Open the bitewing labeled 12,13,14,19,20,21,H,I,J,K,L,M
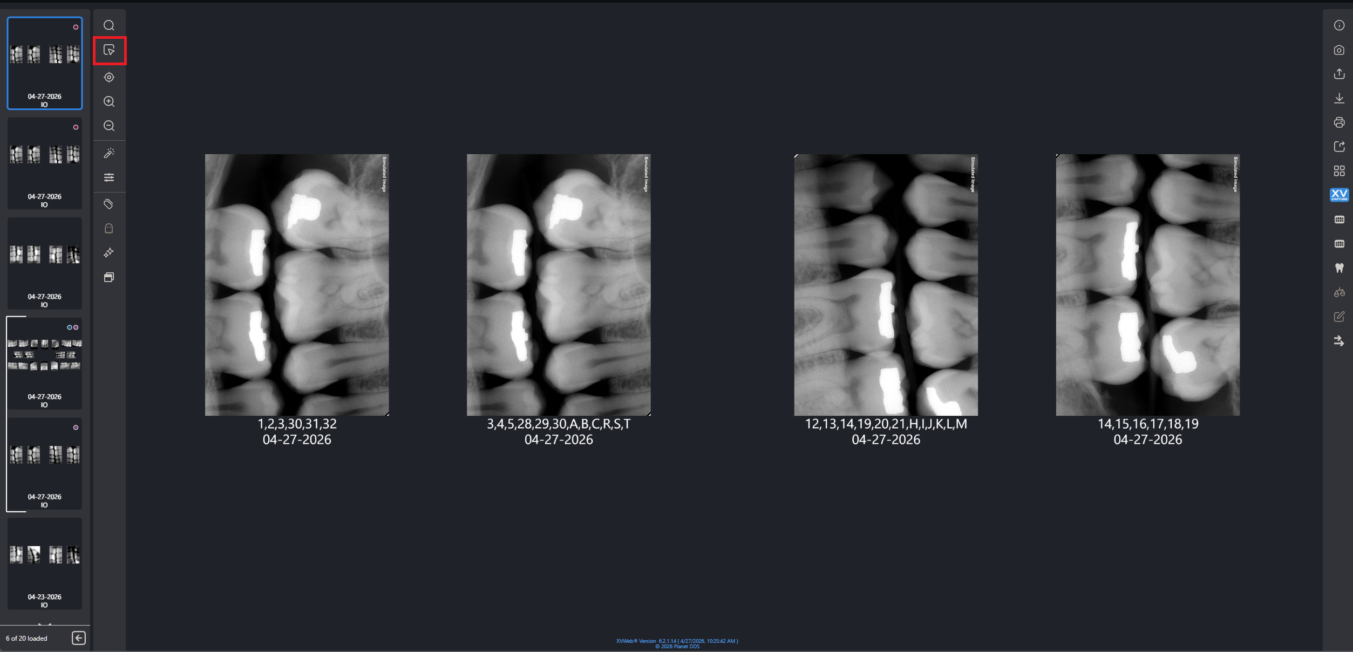Screen dimensions: 1353x652 click(x=886, y=285)
